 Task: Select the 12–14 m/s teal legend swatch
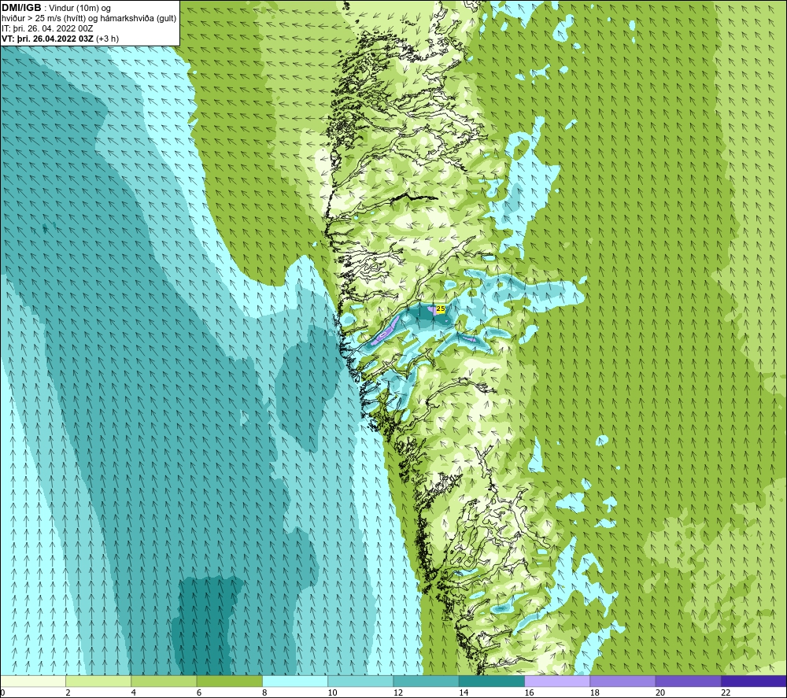(426, 681)
